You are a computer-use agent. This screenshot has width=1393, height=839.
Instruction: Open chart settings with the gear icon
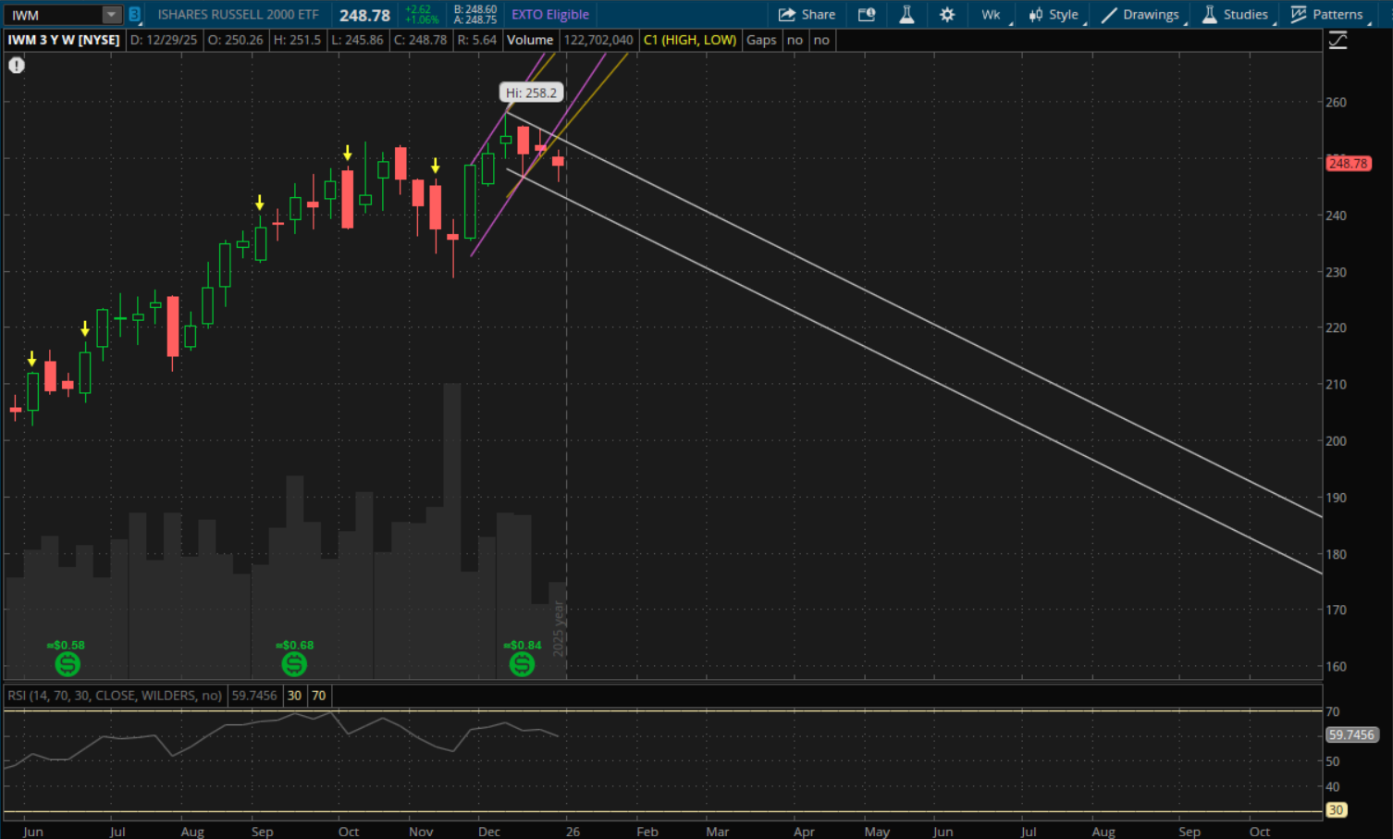click(x=947, y=15)
